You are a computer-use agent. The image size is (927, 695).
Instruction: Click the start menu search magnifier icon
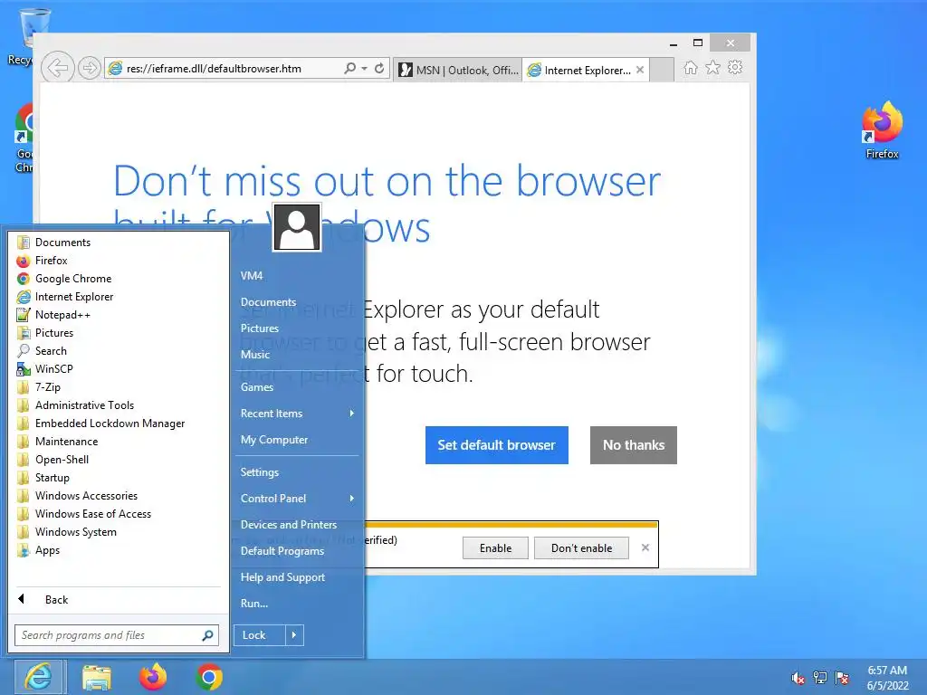click(x=207, y=635)
